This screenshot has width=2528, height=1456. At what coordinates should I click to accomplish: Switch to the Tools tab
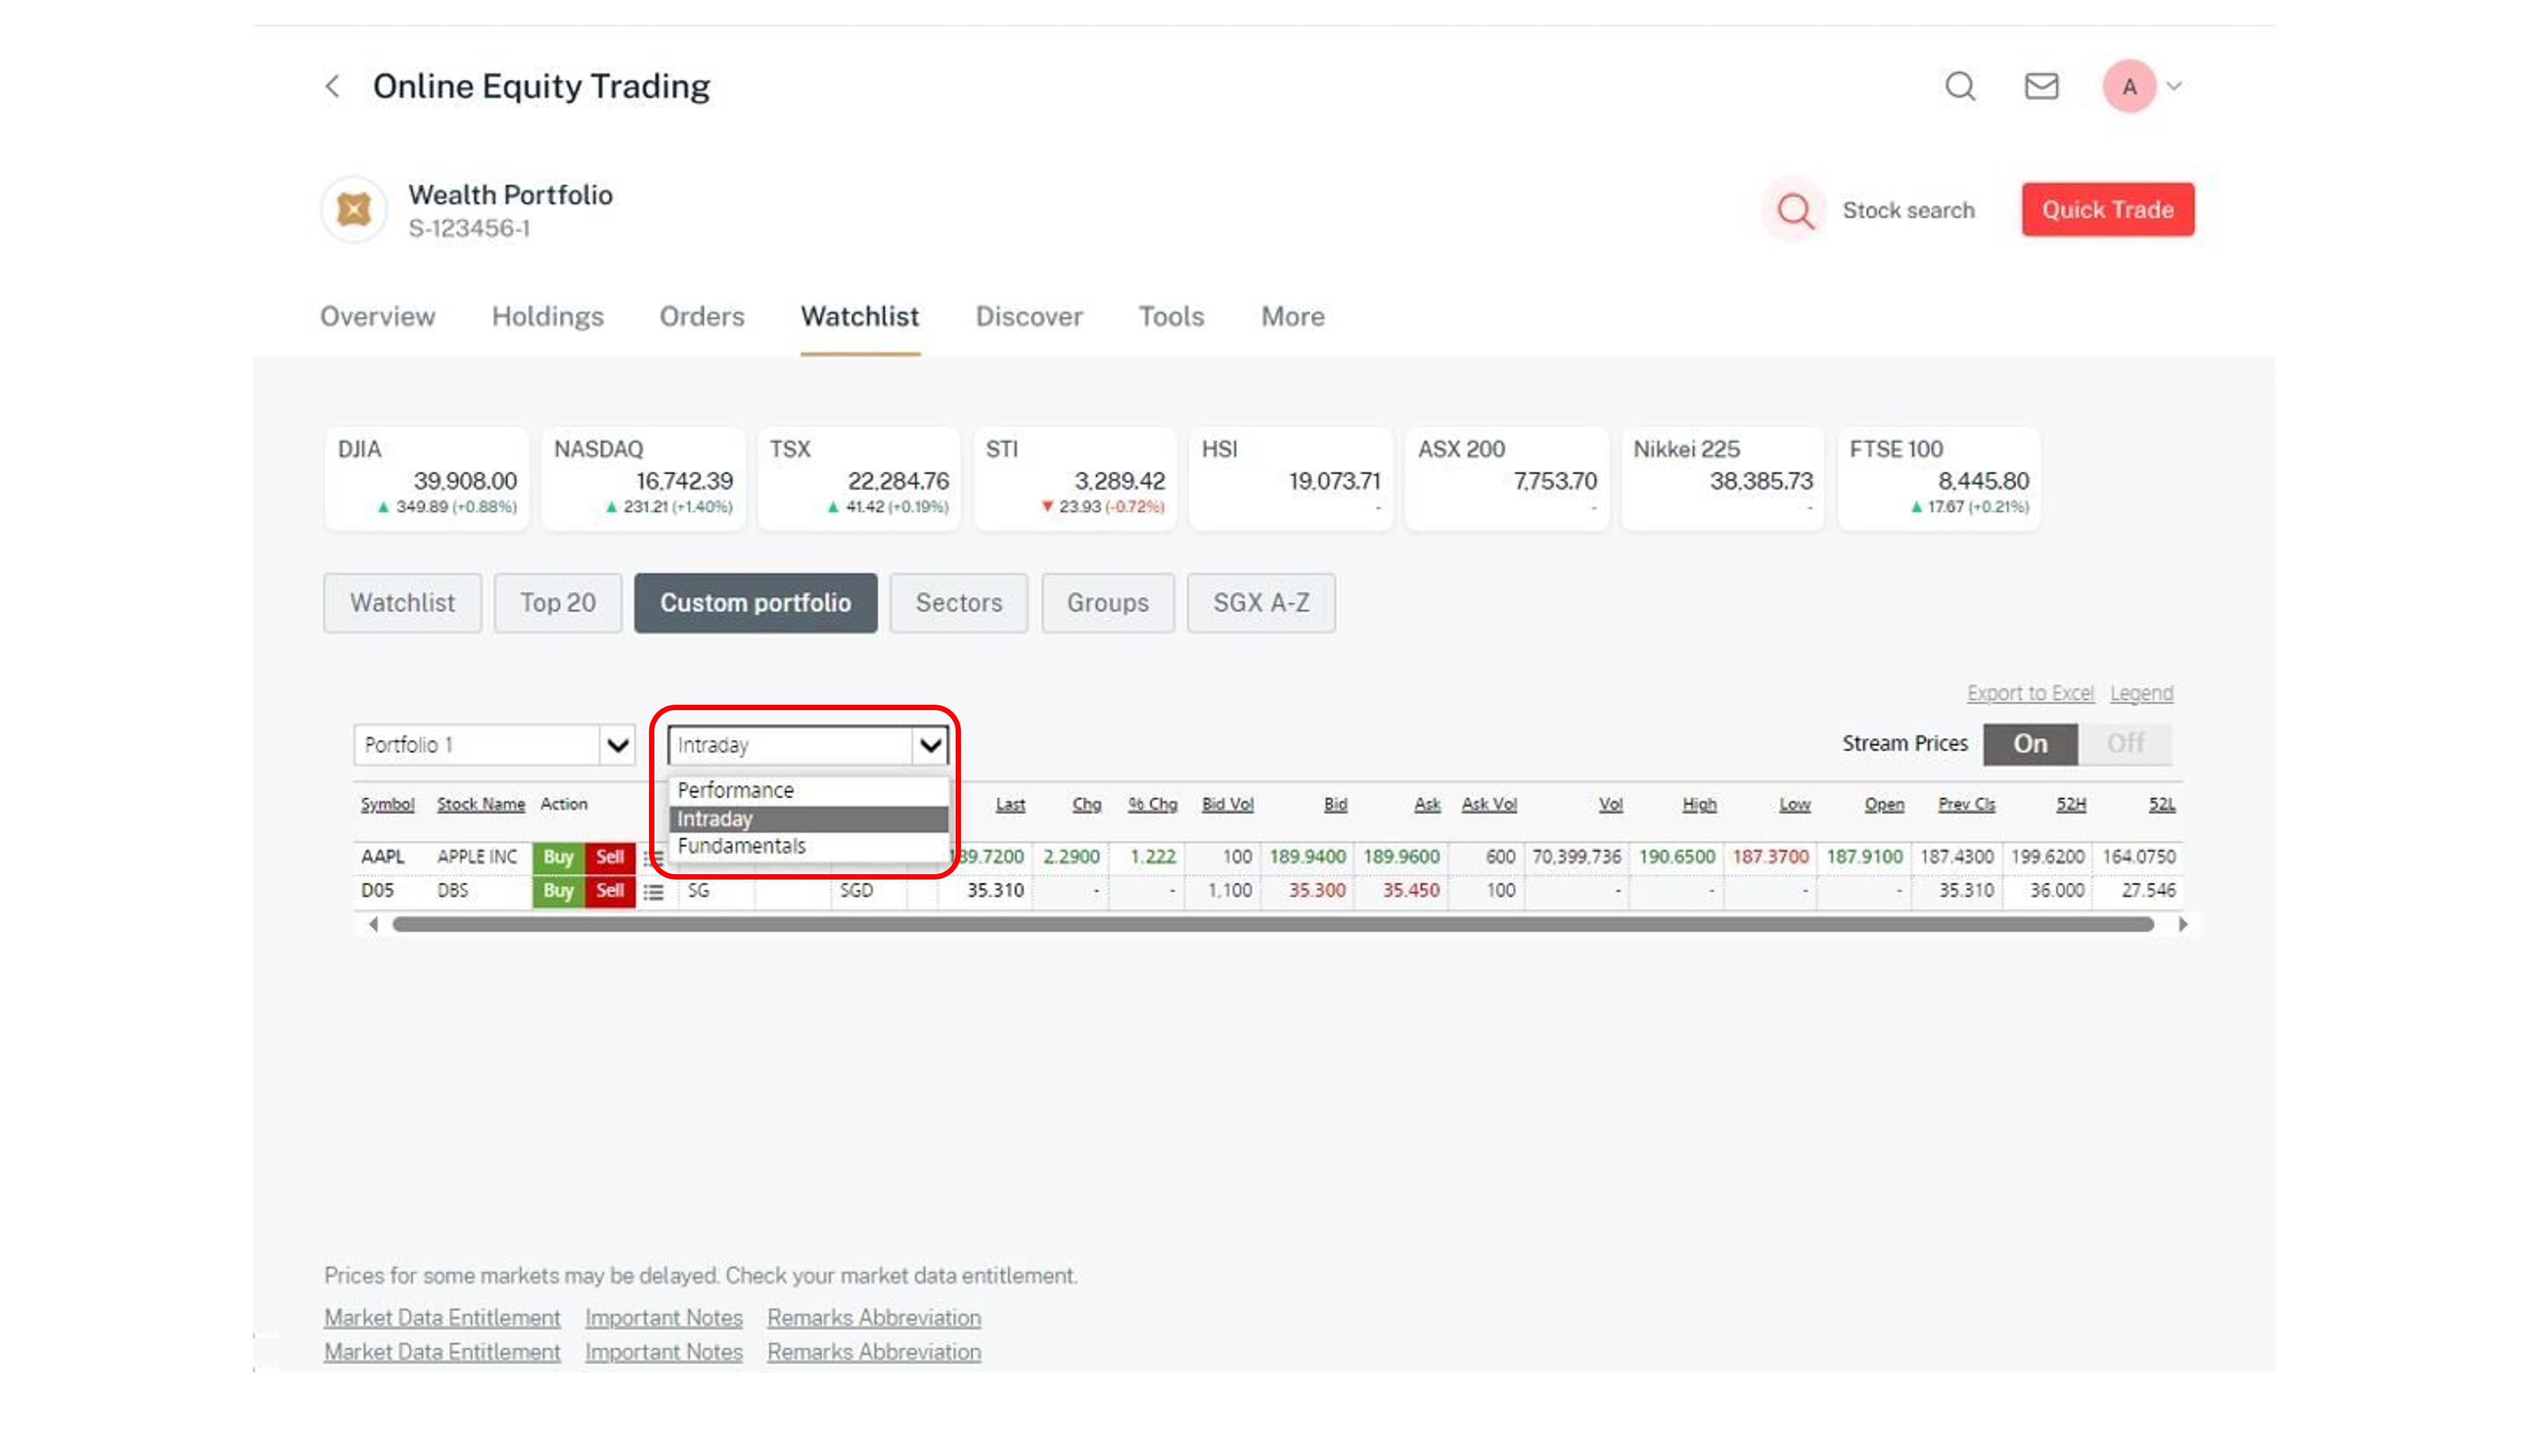(x=1171, y=317)
